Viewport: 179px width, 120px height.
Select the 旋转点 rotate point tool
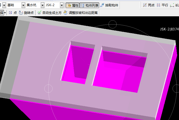(26, 13)
